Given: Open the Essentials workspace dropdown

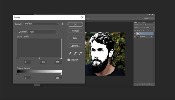Looking at the screenshot, I should pyautogui.click(x=149, y=18).
